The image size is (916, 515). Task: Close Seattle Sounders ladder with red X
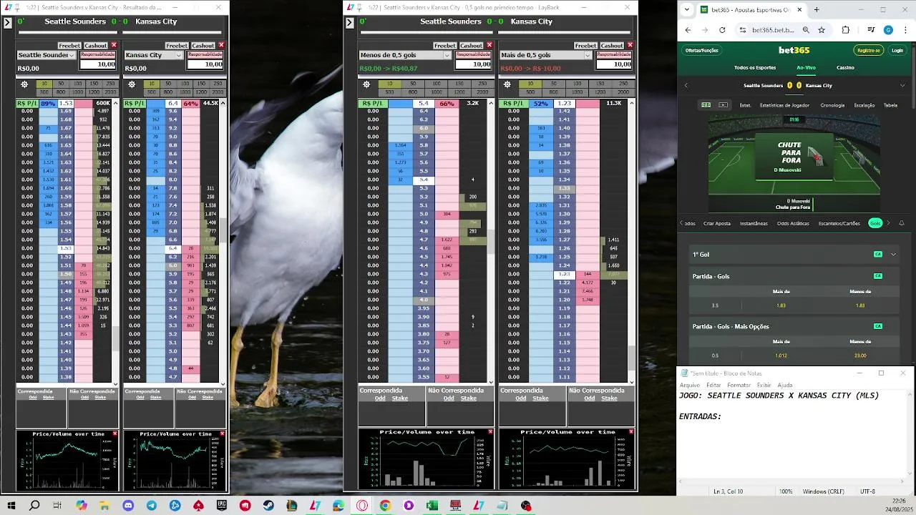pyautogui.click(x=114, y=45)
